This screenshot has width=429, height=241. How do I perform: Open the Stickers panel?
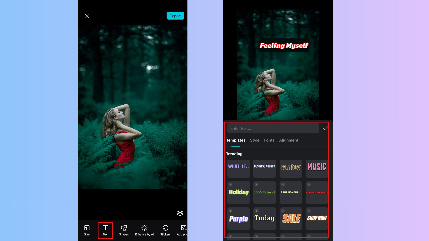click(165, 230)
